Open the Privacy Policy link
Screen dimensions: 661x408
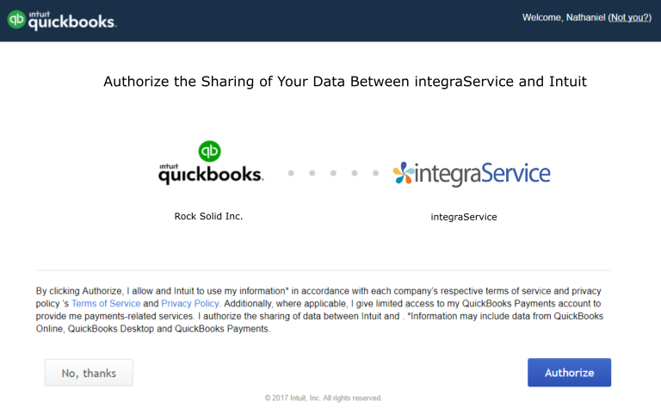(190, 304)
